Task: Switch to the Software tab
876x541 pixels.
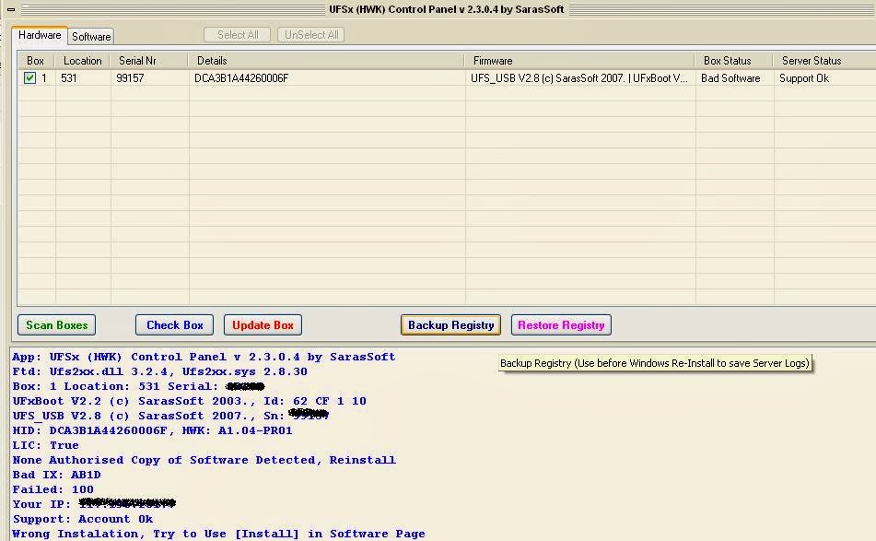Action: tap(90, 37)
